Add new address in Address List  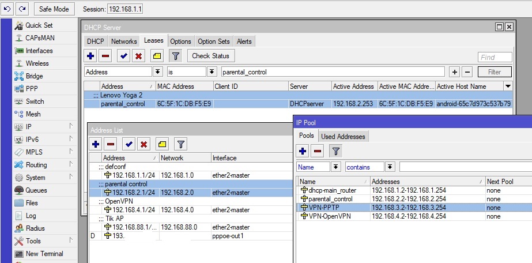pyautogui.click(x=96, y=145)
